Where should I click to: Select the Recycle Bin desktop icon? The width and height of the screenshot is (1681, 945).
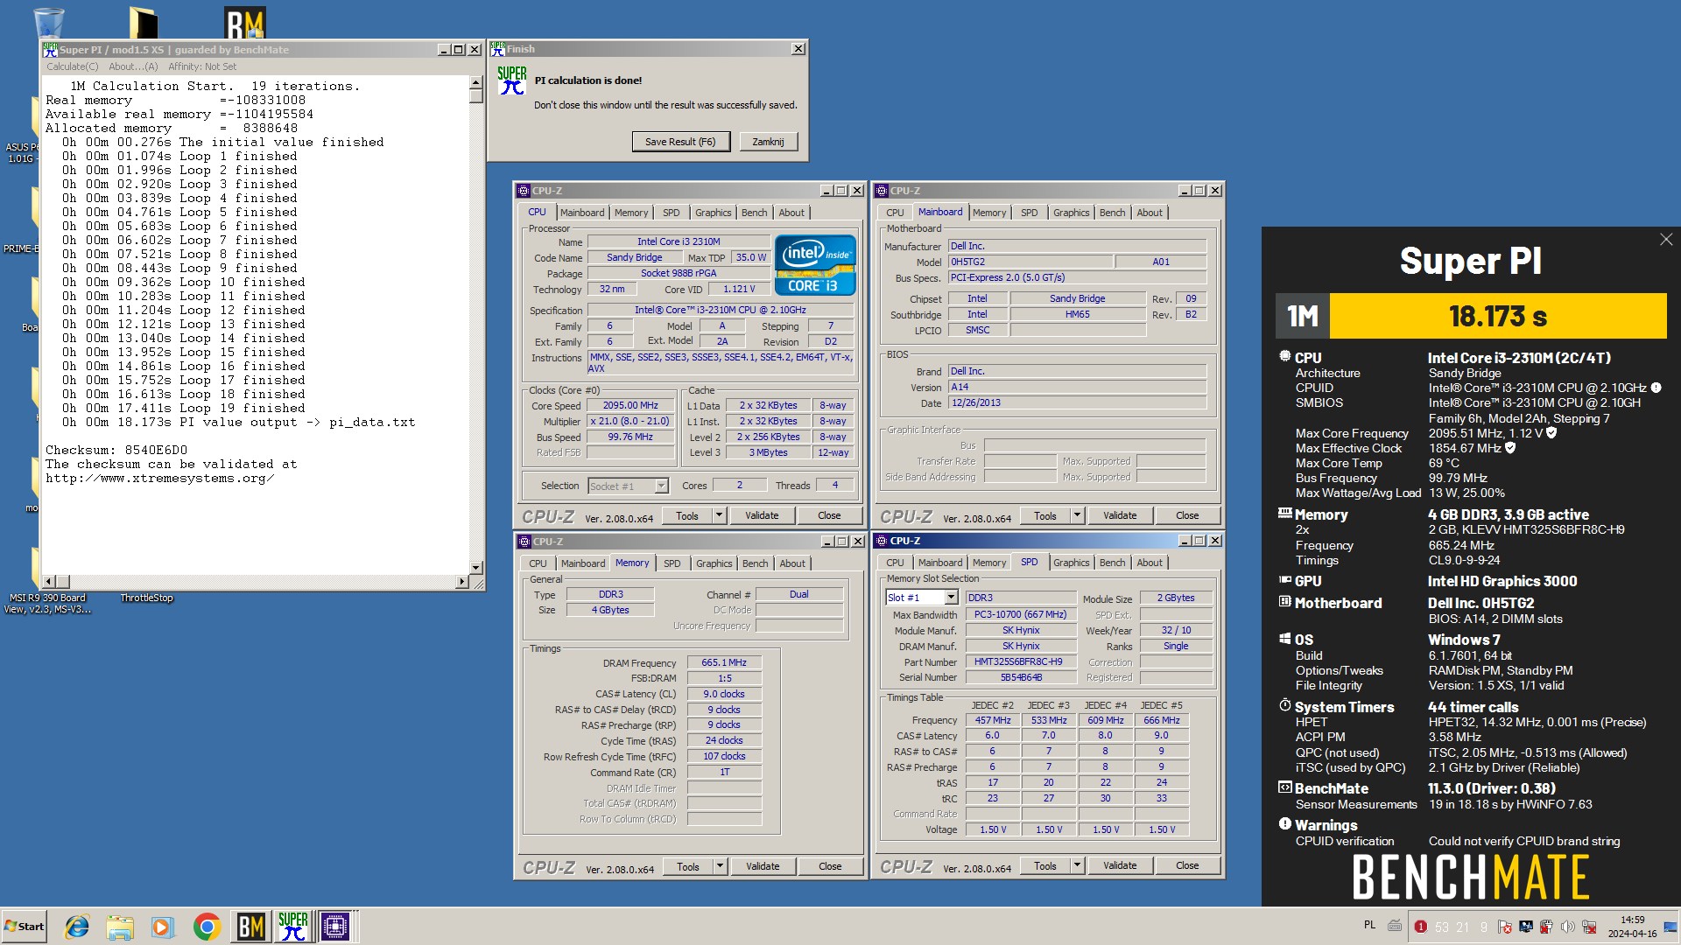pos(48,22)
